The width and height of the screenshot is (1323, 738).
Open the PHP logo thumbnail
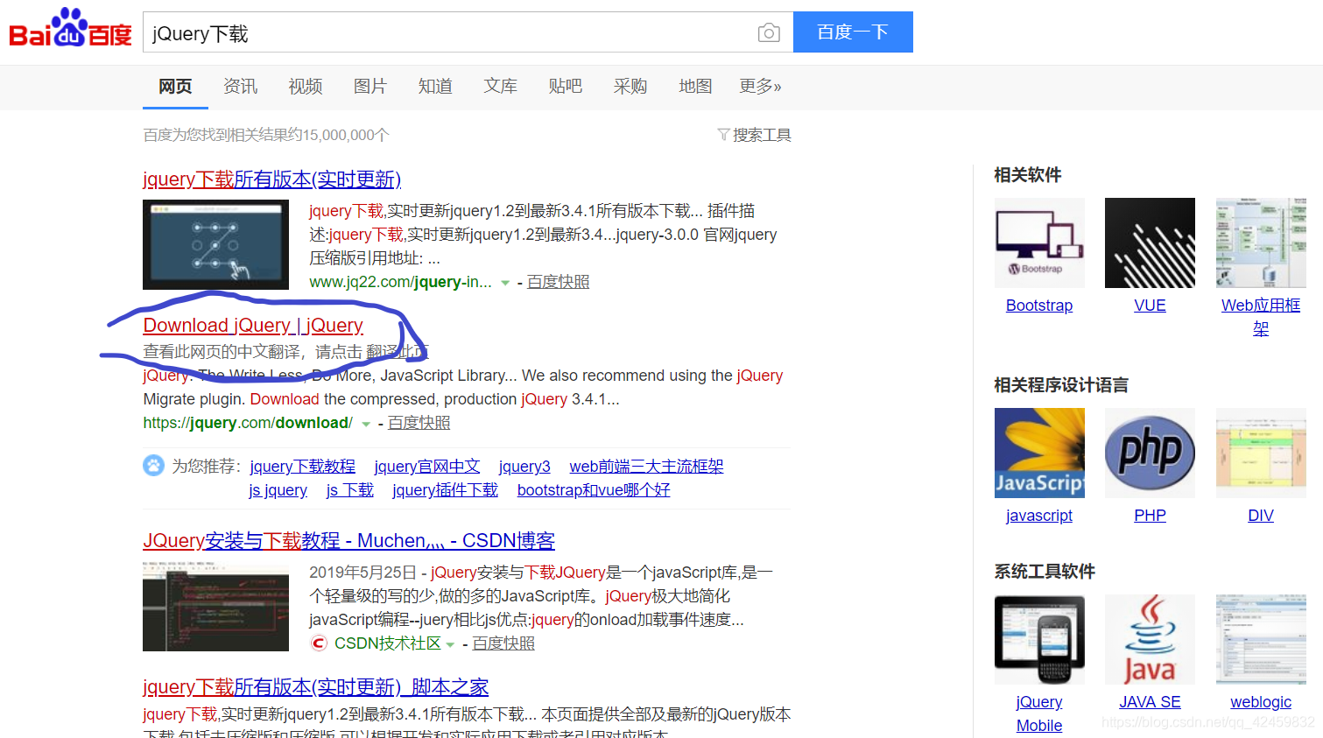pyautogui.click(x=1150, y=453)
